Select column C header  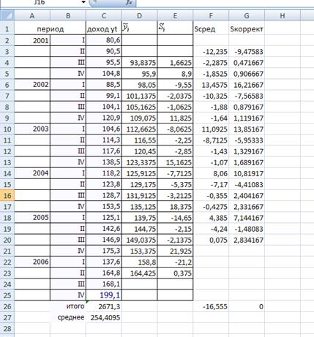pos(104,16)
